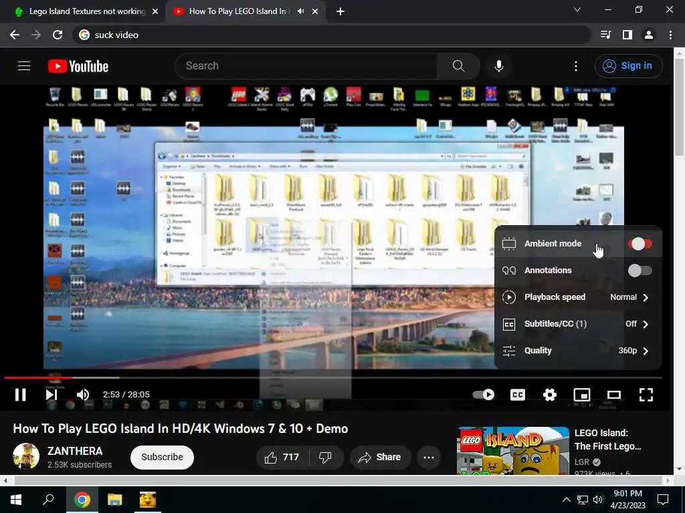Enter full screen mode

(x=646, y=395)
